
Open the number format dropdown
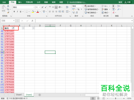point(82,6)
